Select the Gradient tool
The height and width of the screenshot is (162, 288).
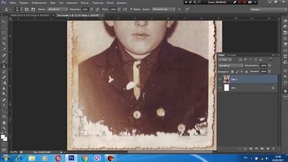4,83
